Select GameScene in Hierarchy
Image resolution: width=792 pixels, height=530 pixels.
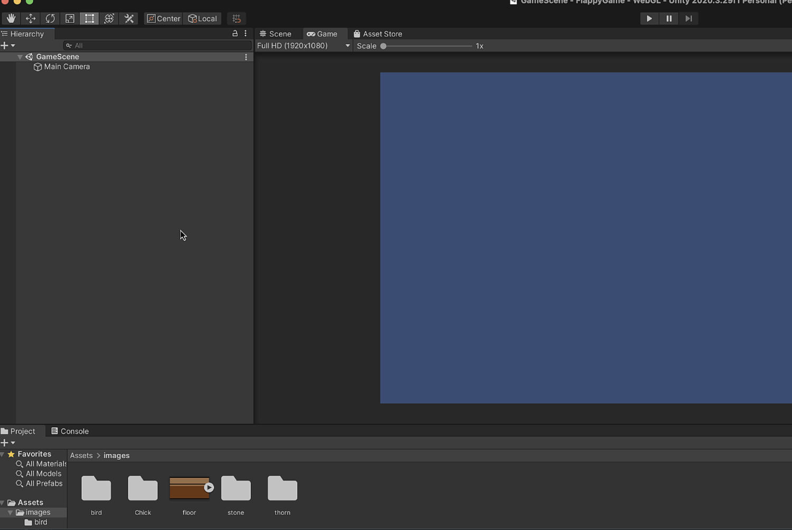pyautogui.click(x=58, y=57)
